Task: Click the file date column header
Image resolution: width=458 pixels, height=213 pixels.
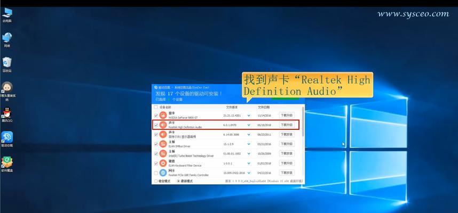Action: point(264,107)
